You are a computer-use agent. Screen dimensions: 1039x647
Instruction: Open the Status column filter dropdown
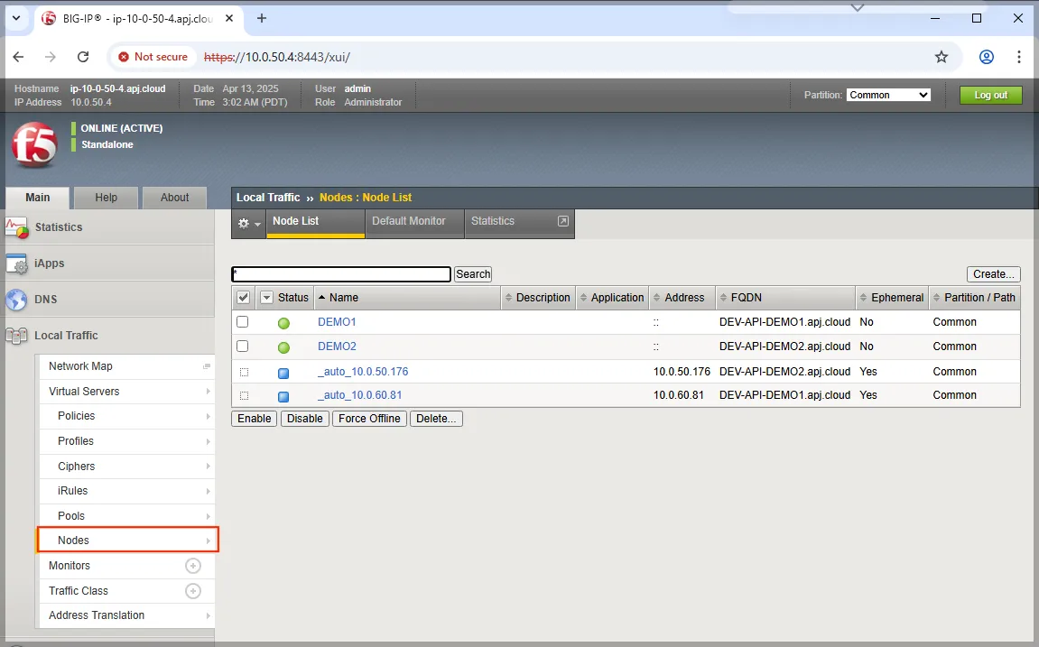pyautogui.click(x=266, y=298)
